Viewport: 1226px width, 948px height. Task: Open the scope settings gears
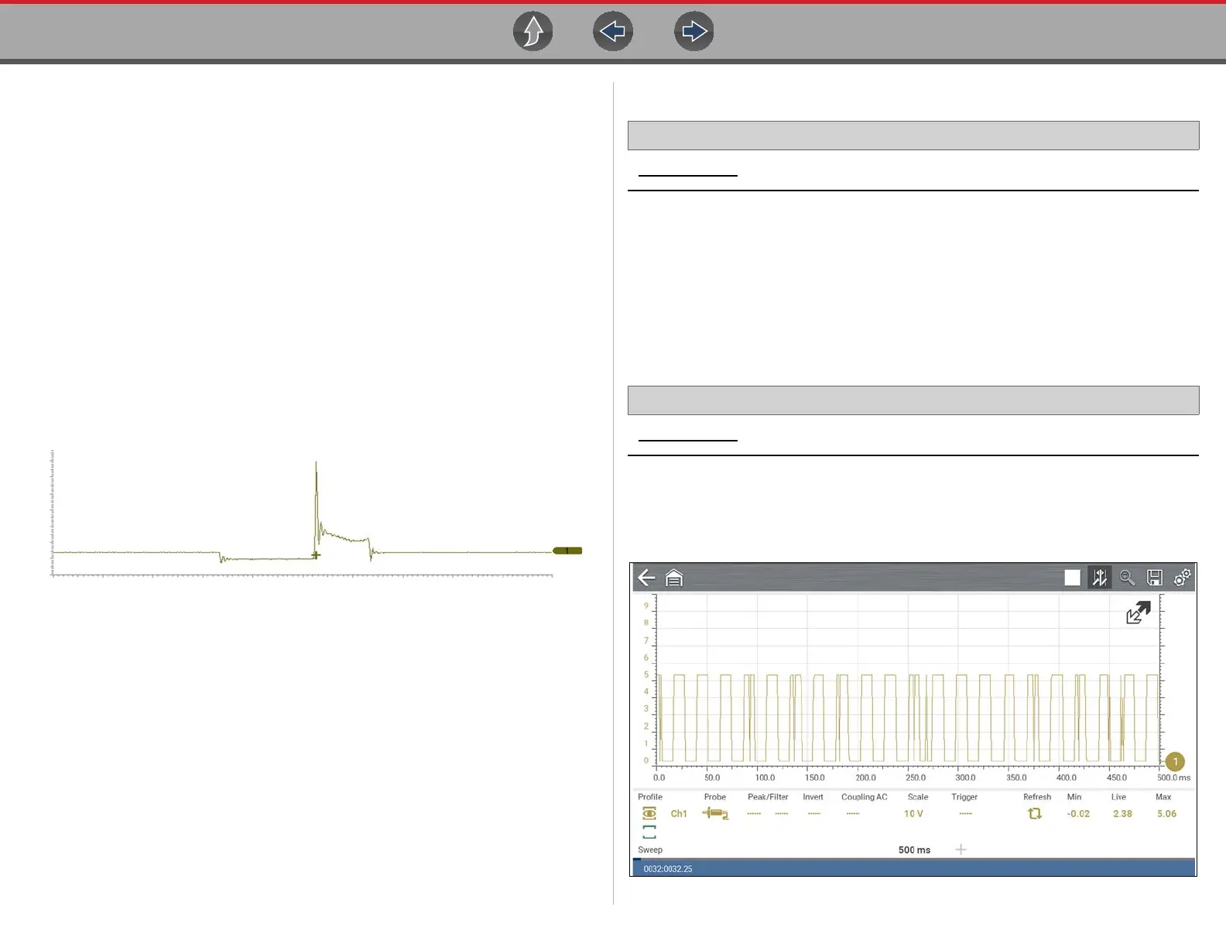point(1183,578)
